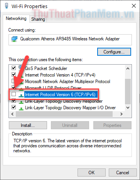The height and width of the screenshot is (180, 140).
Task: Click the list's scroll down arrow
Action: tap(128, 108)
